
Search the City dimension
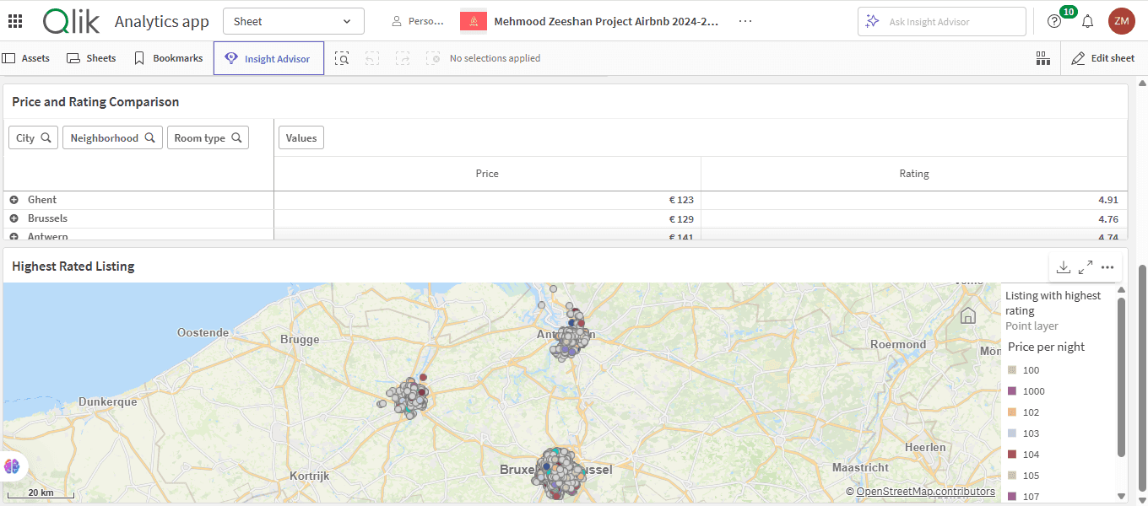(x=34, y=137)
